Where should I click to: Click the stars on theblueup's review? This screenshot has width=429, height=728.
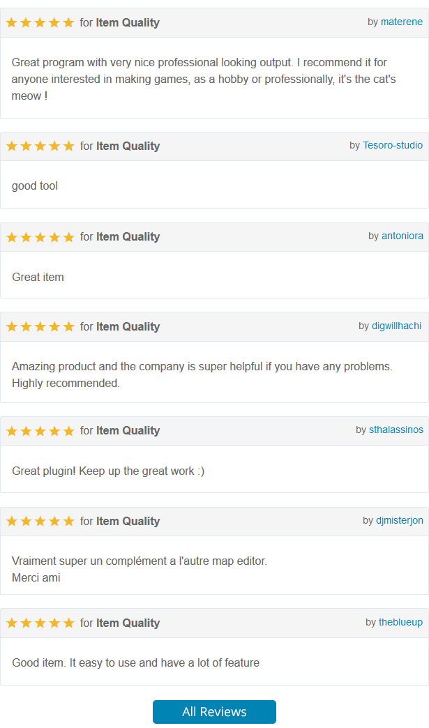click(x=40, y=623)
